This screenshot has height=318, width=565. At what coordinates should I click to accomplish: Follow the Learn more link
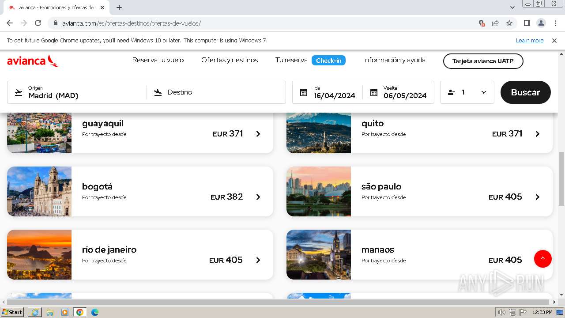tap(530, 41)
